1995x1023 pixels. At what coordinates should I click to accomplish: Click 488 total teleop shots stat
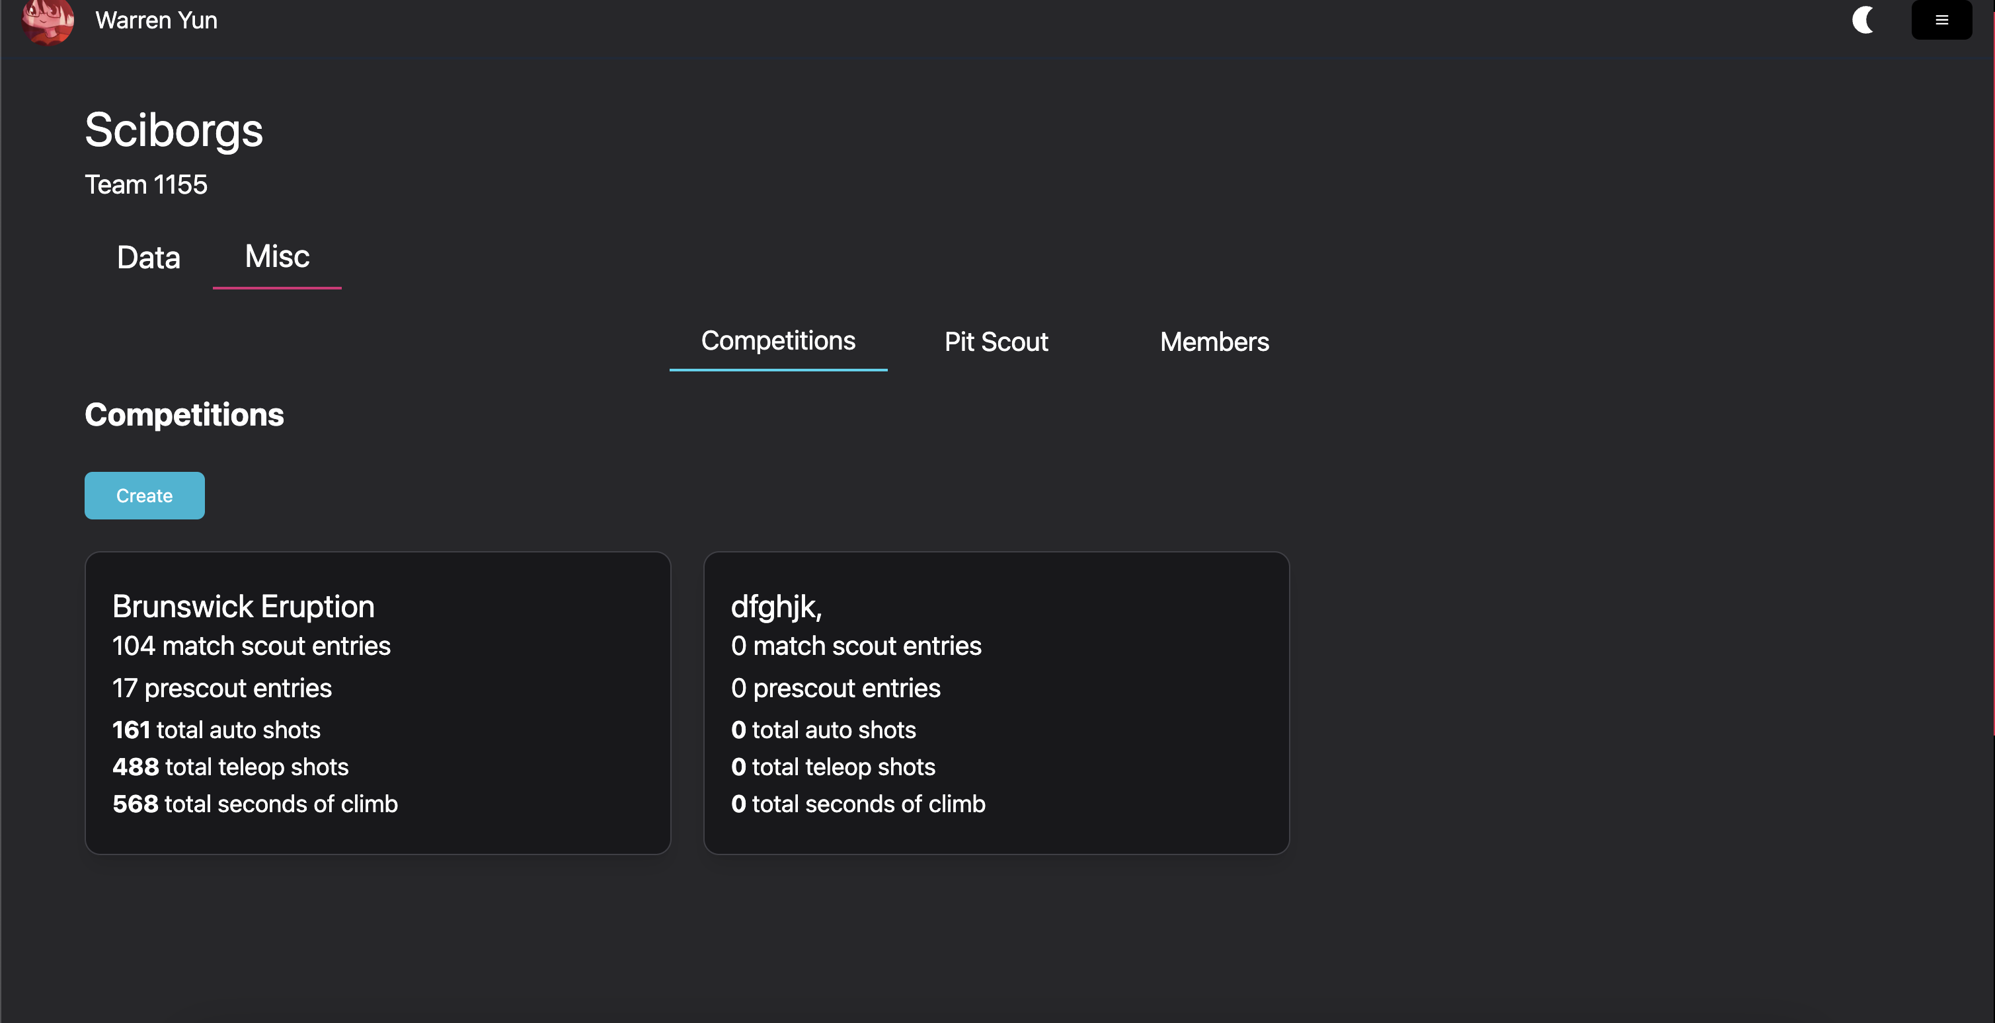pyautogui.click(x=231, y=767)
